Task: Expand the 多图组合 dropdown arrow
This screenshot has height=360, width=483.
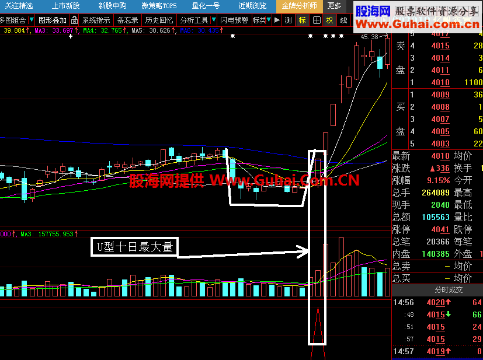Action: [x=32, y=20]
